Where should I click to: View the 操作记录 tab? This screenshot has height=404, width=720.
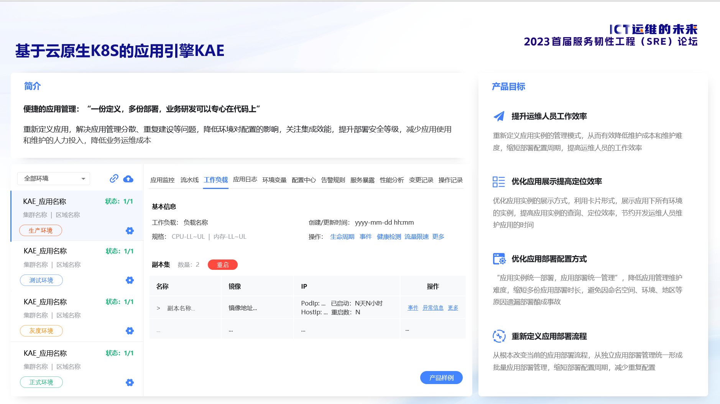point(450,180)
